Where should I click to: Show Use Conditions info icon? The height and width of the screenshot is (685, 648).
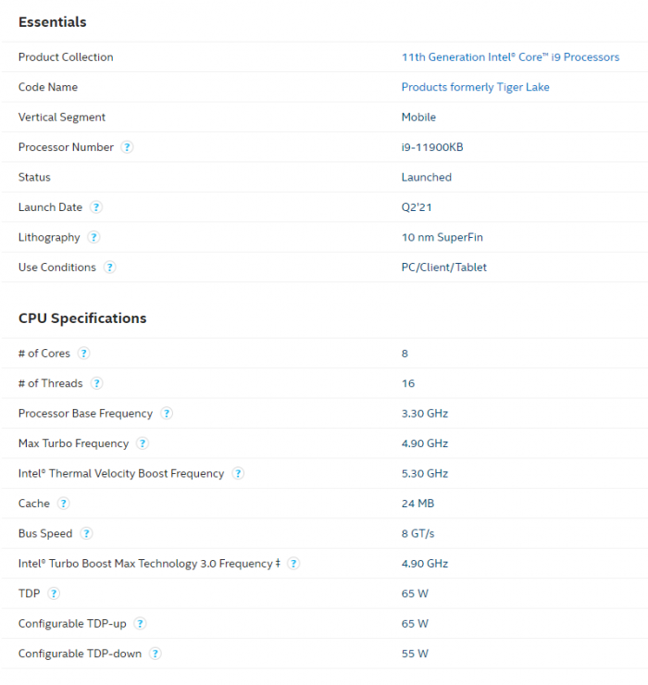tap(109, 268)
